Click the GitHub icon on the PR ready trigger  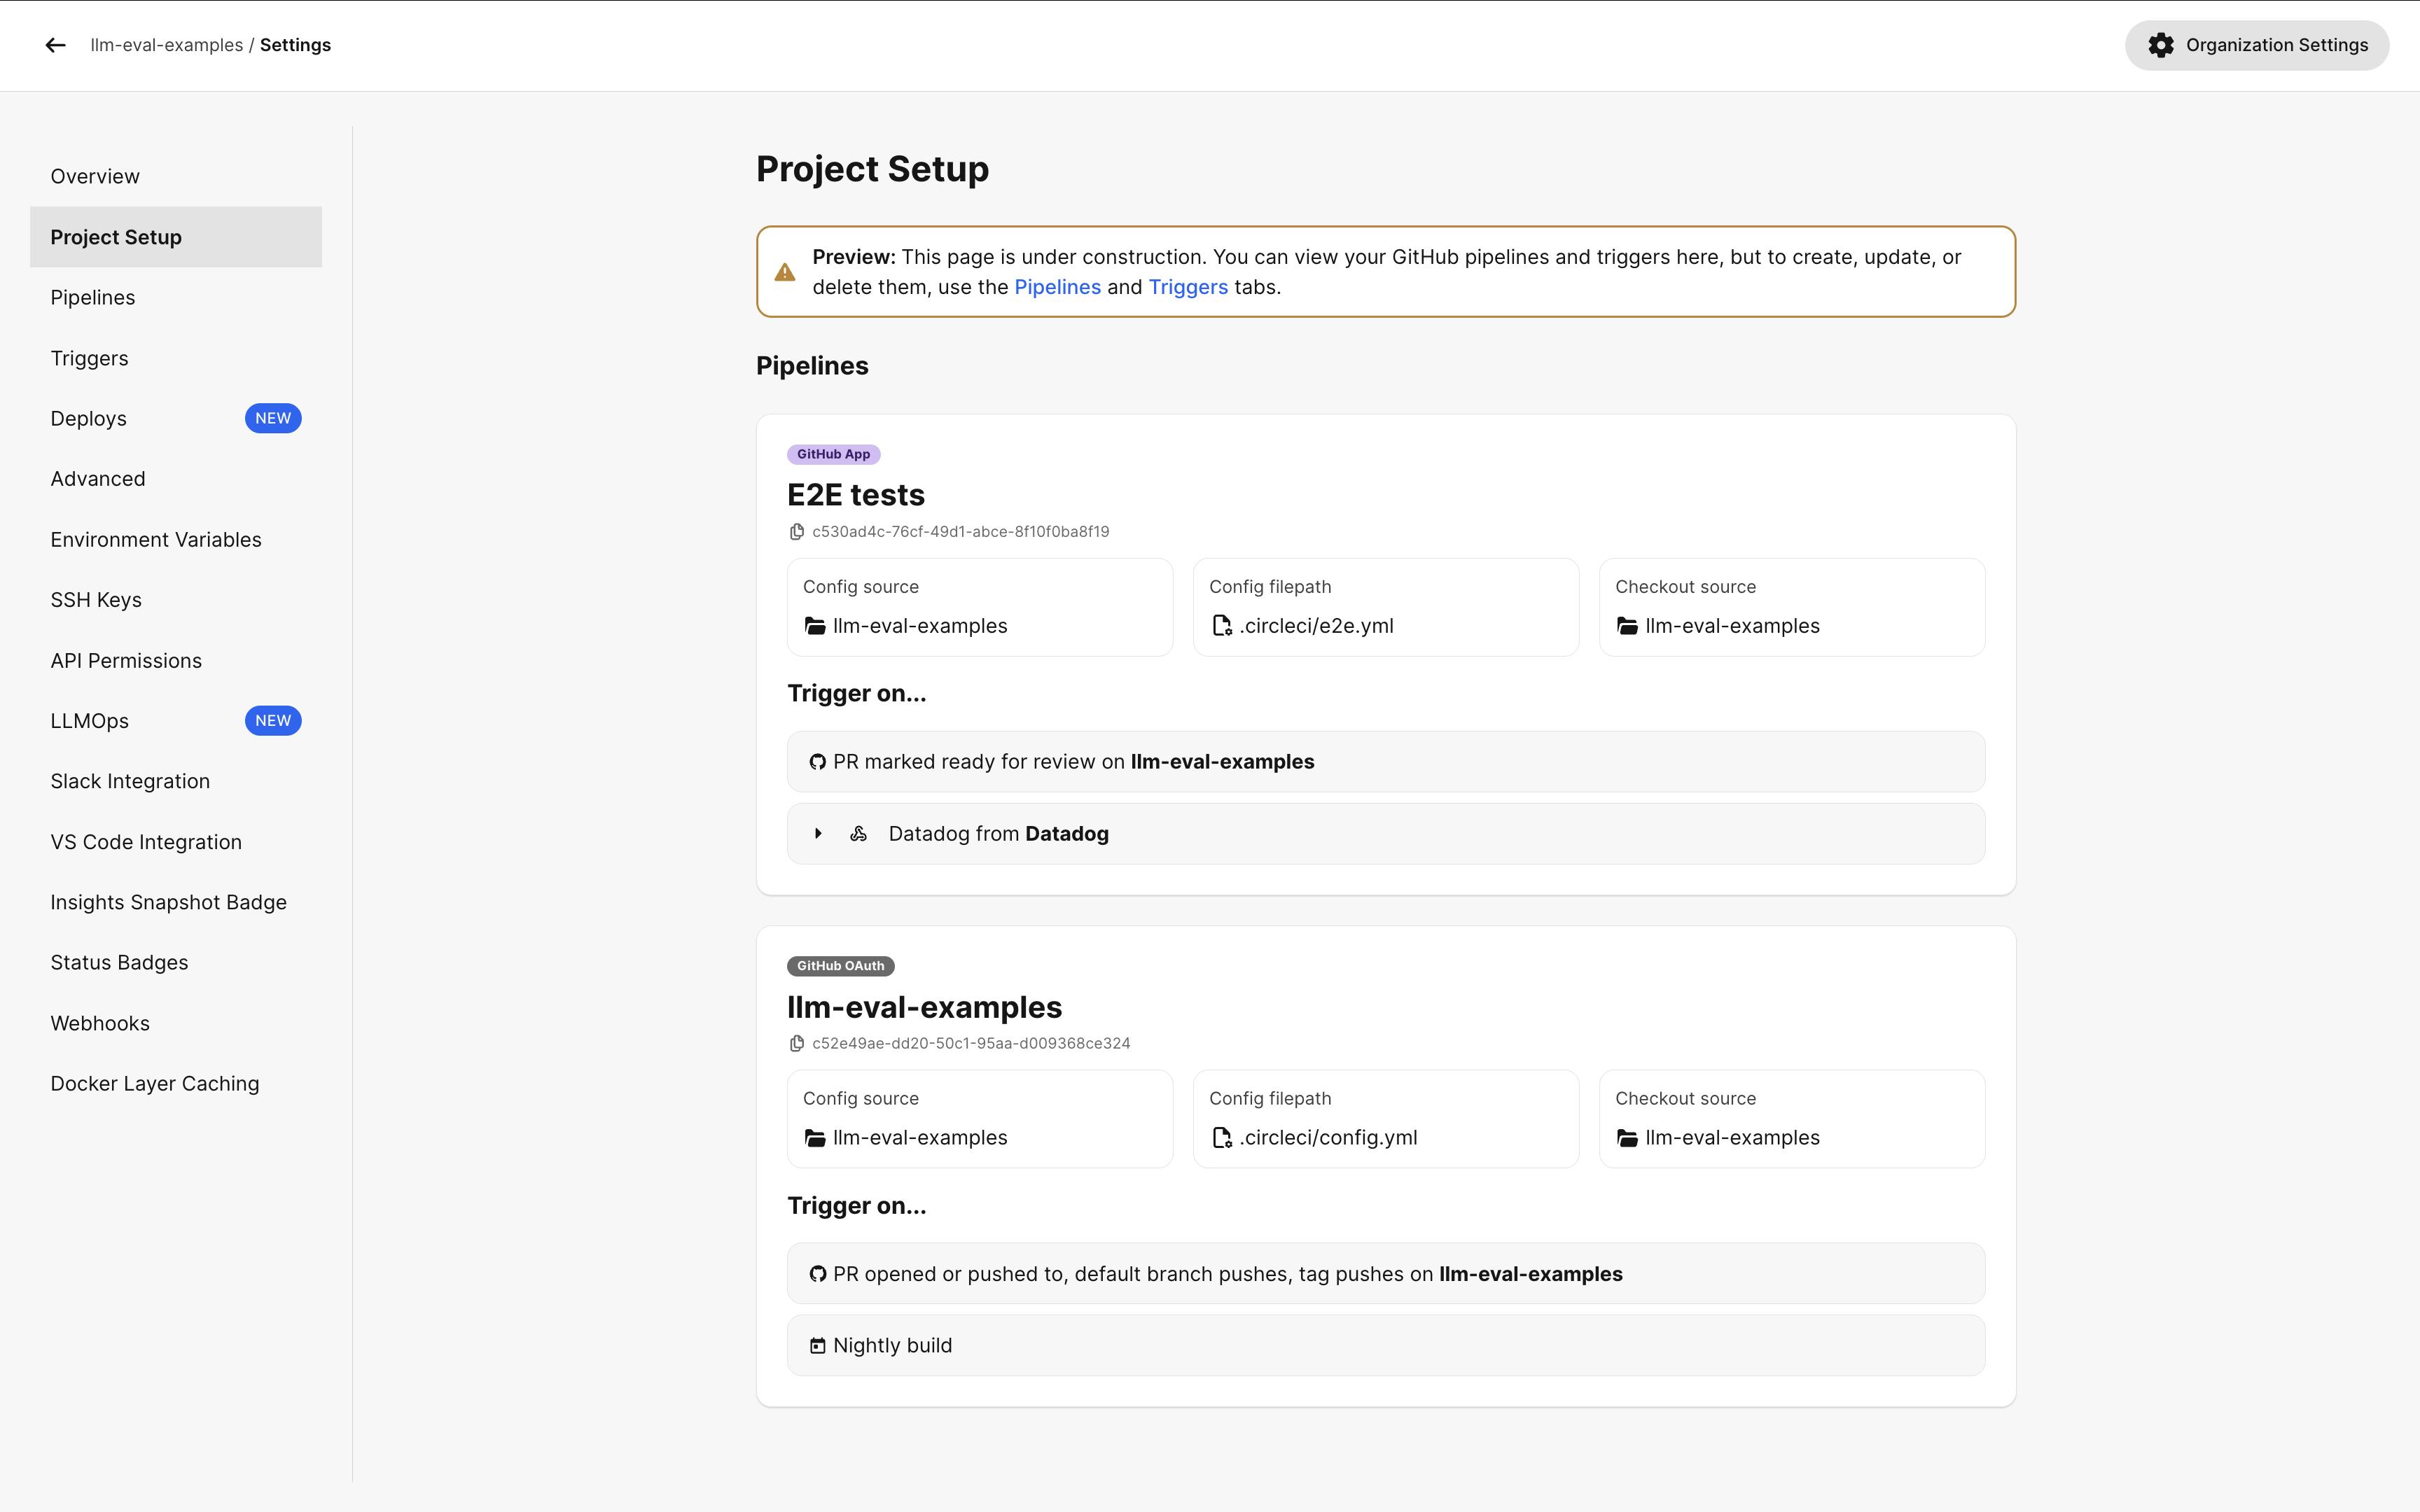point(817,762)
